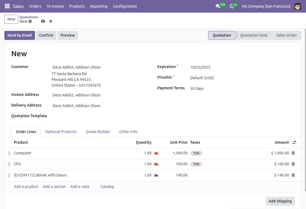Discard changes with the X icon
The image size is (306, 209).
(51, 21)
